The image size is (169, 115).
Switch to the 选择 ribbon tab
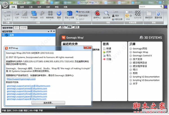pos(22,7)
